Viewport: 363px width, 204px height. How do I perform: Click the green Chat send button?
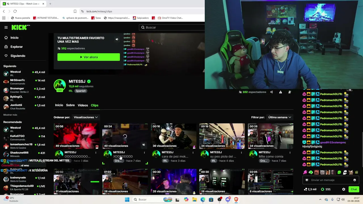coord(354,189)
